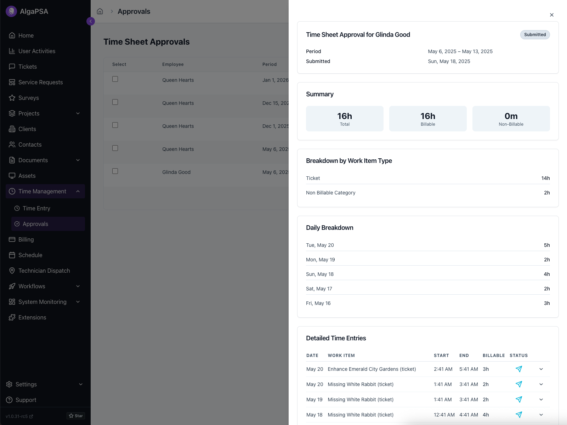This screenshot has width=567, height=425.
Task: Click status icon for May 20 Missing White Rabbit
Action: click(x=519, y=384)
